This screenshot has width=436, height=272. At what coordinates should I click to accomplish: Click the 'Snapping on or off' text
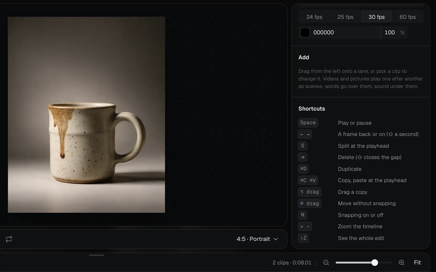361,215
